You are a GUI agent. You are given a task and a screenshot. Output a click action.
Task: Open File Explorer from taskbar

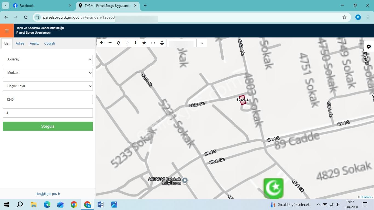coord(33,205)
